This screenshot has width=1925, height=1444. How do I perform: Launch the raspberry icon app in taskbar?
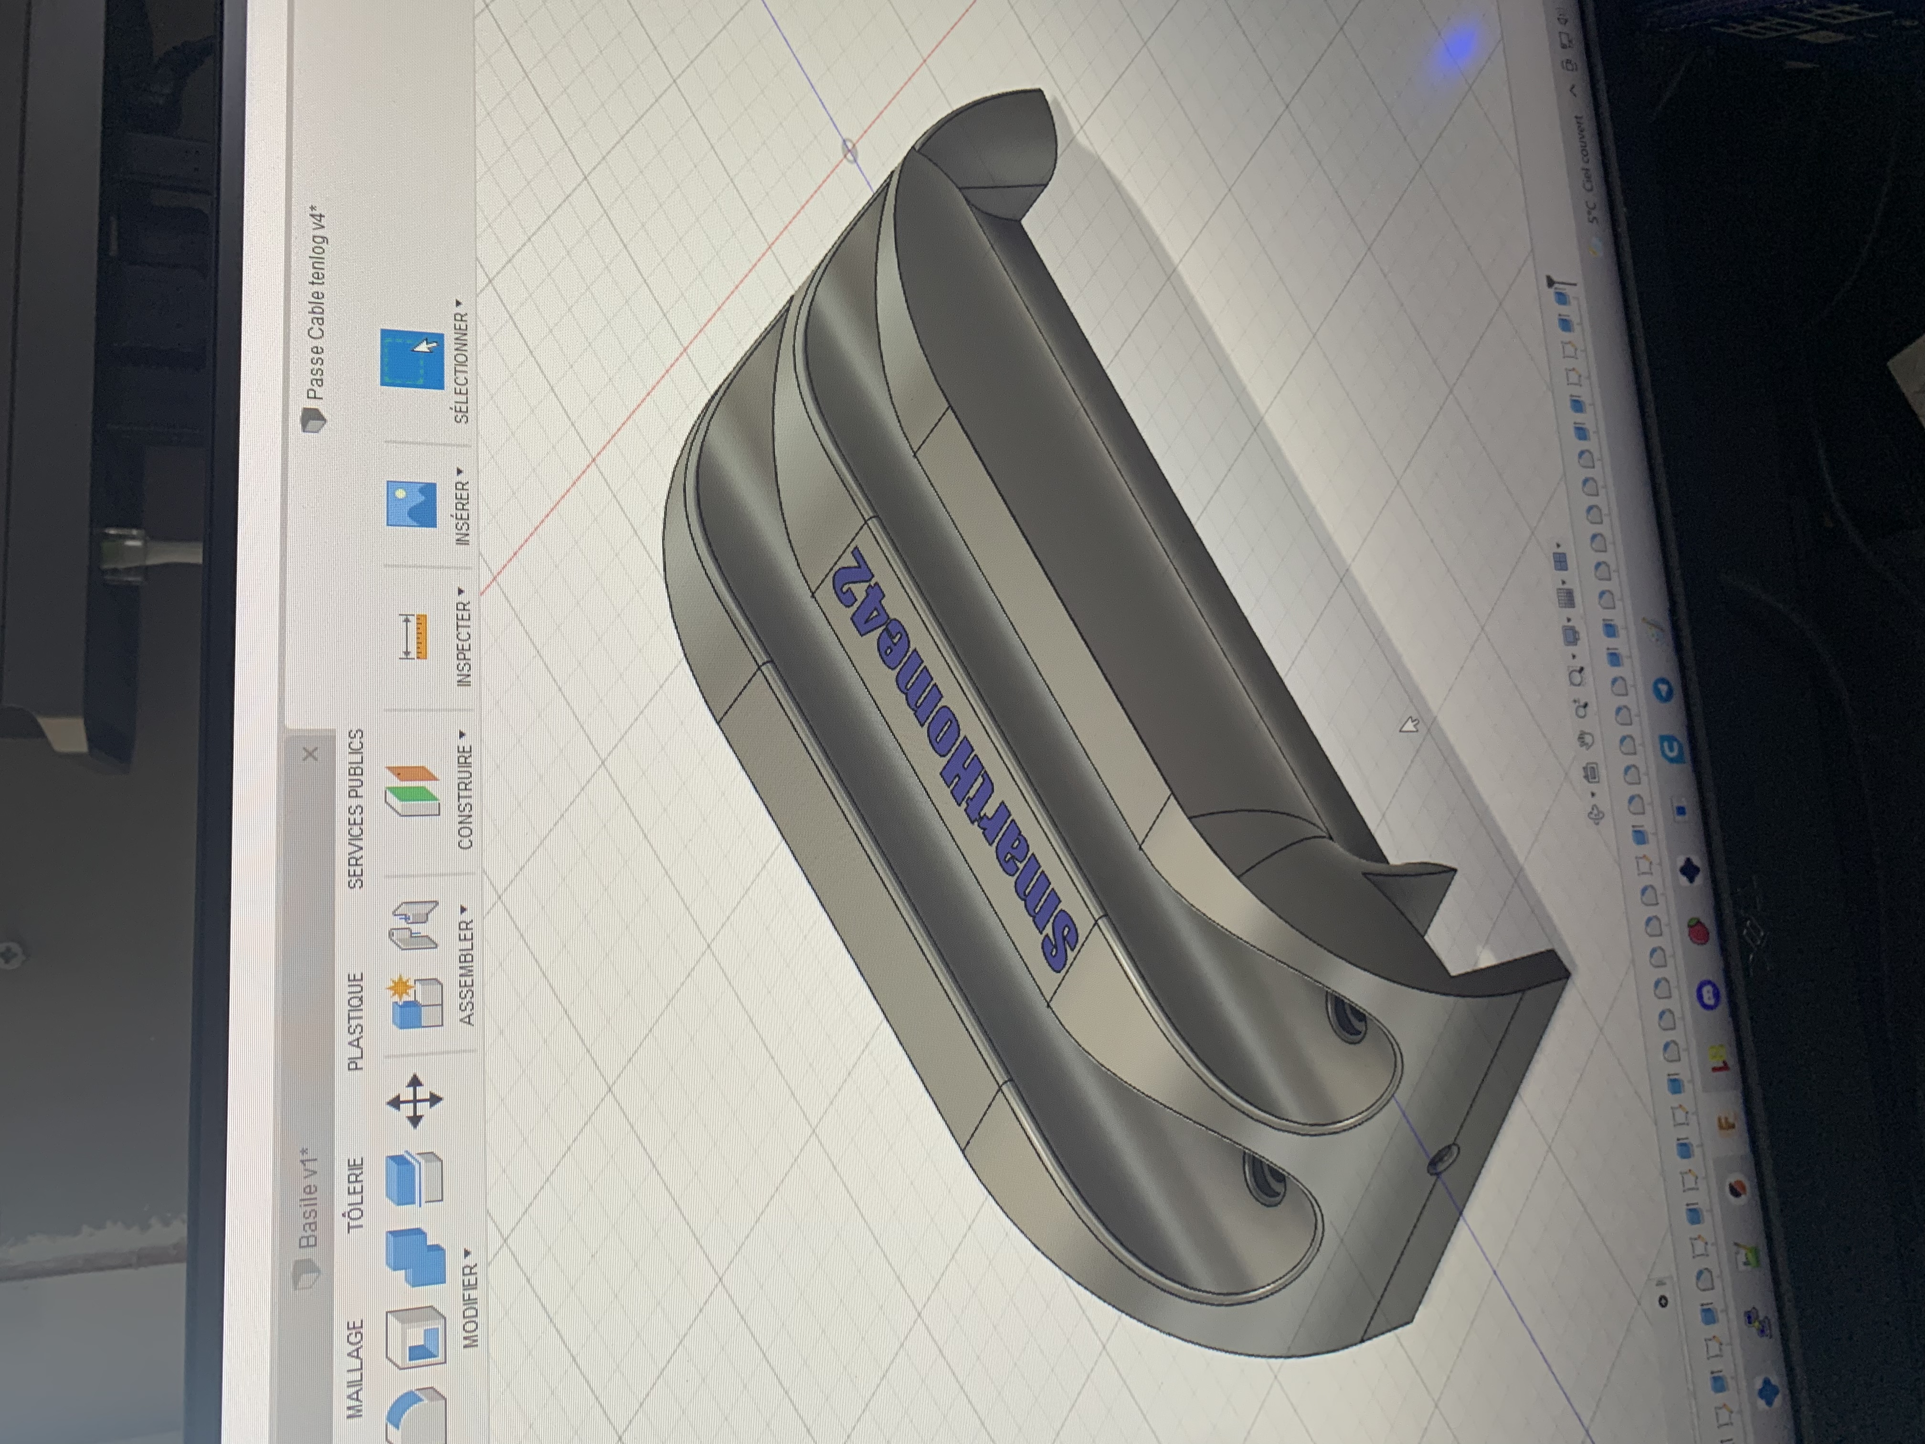1699,932
